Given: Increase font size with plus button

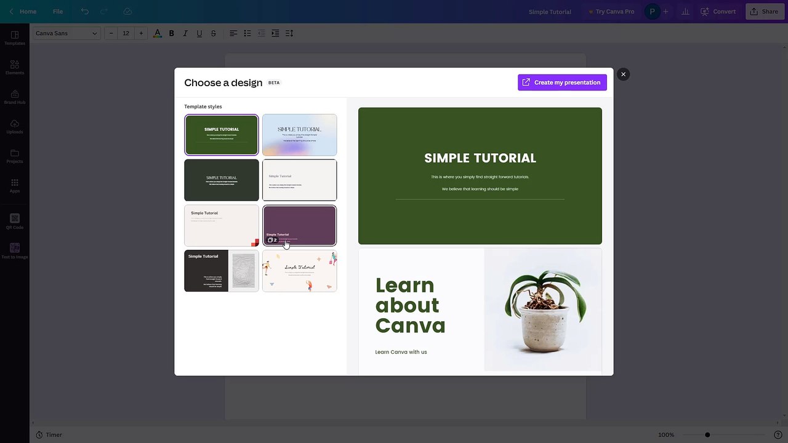Looking at the screenshot, I should (x=141, y=33).
